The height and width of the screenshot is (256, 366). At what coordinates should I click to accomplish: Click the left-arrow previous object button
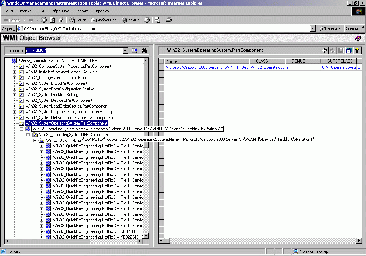click(x=325, y=51)
